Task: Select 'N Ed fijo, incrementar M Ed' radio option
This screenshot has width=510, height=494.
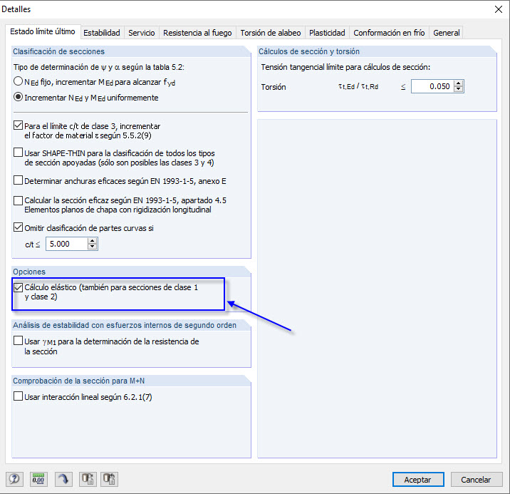Action: point(19,81)
